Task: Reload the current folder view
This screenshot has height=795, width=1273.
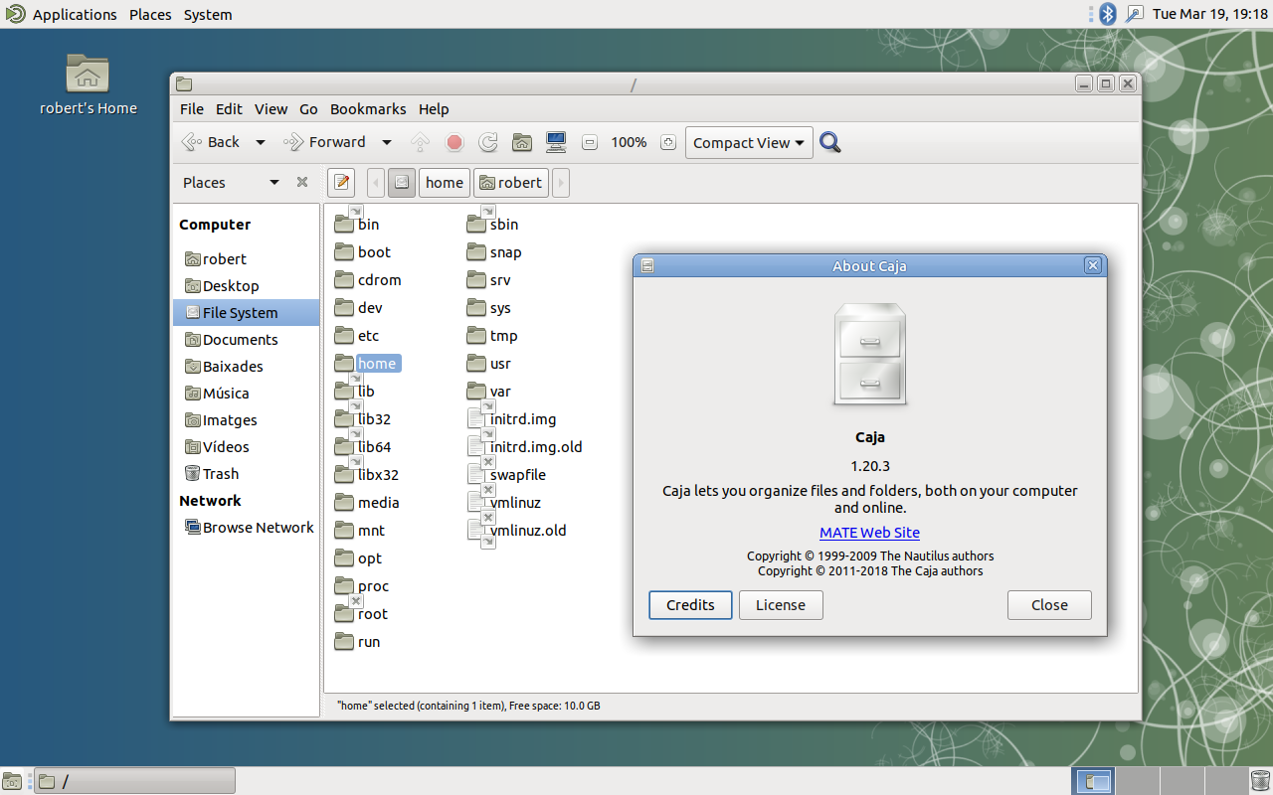Action: pyautogui.click(x=488, y=142)
